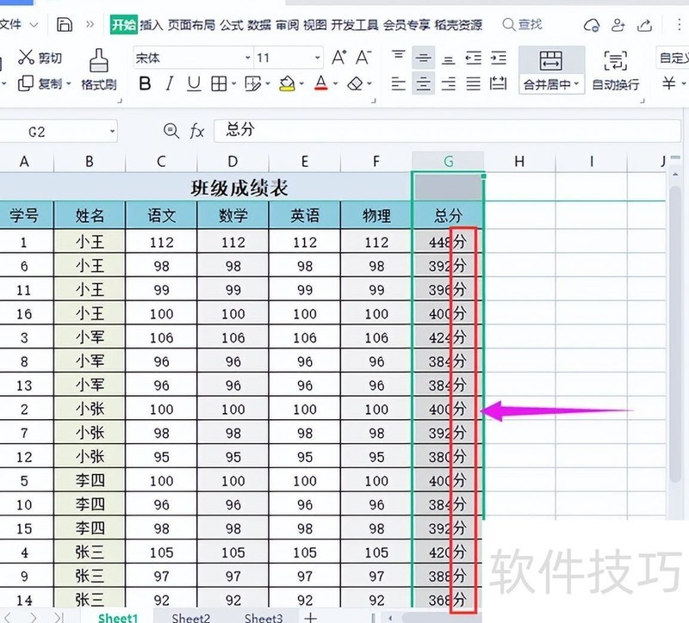
Task: Align text right
Action: coord(448,83)
